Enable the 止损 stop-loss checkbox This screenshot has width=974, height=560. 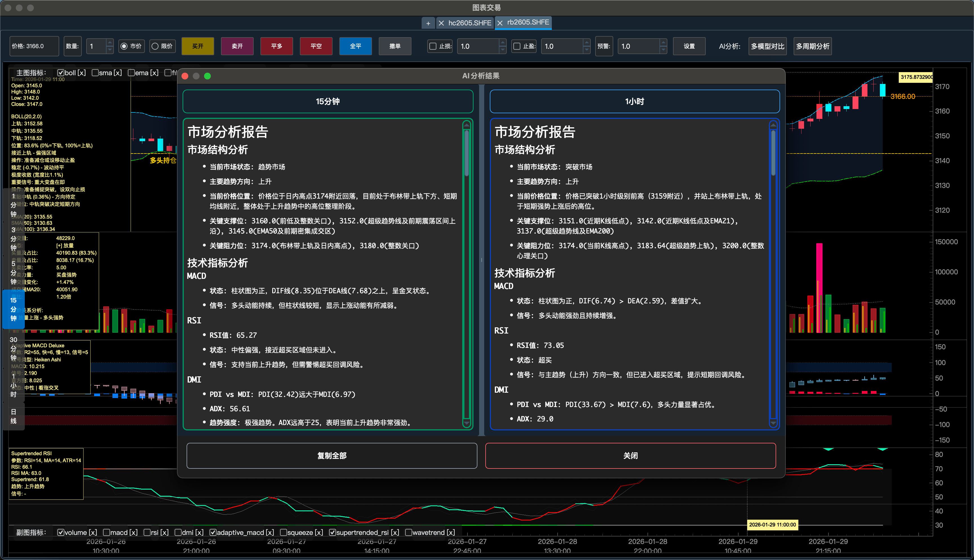coord(433,46)
